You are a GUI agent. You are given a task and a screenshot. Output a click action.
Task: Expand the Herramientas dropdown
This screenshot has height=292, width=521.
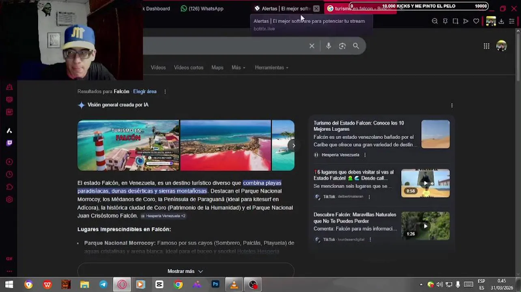(271, 67)
